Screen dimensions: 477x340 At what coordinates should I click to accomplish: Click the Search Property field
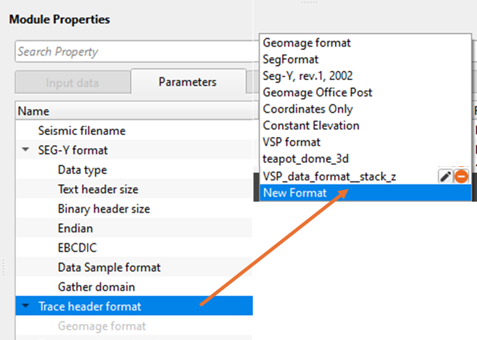click(x=132, y=51)
